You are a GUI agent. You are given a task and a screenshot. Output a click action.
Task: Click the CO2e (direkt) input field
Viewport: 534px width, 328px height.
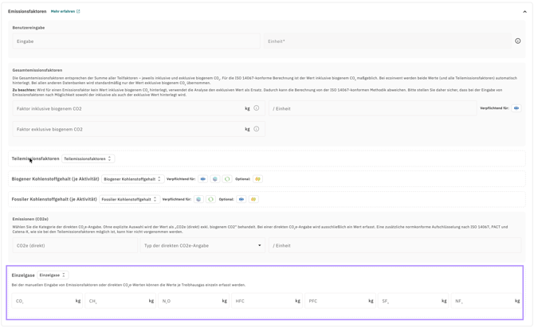(x=75, y=245)
